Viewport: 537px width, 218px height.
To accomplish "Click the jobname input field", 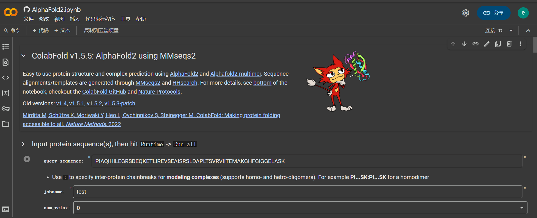I will coord(298,192).
